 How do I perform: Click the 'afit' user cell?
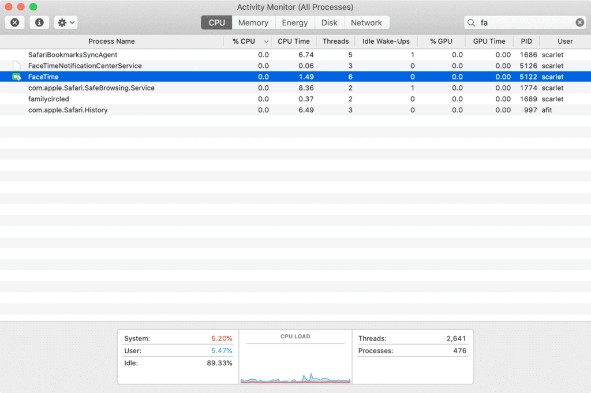(547, 110)
